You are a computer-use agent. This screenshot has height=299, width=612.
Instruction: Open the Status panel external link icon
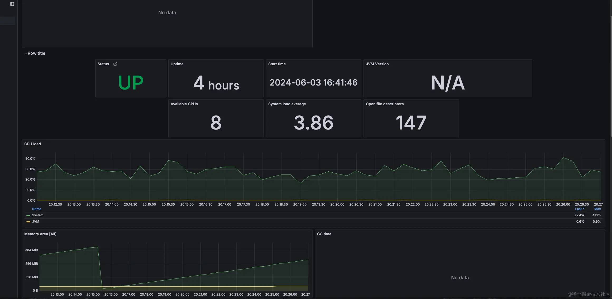[x=115, y=64]
